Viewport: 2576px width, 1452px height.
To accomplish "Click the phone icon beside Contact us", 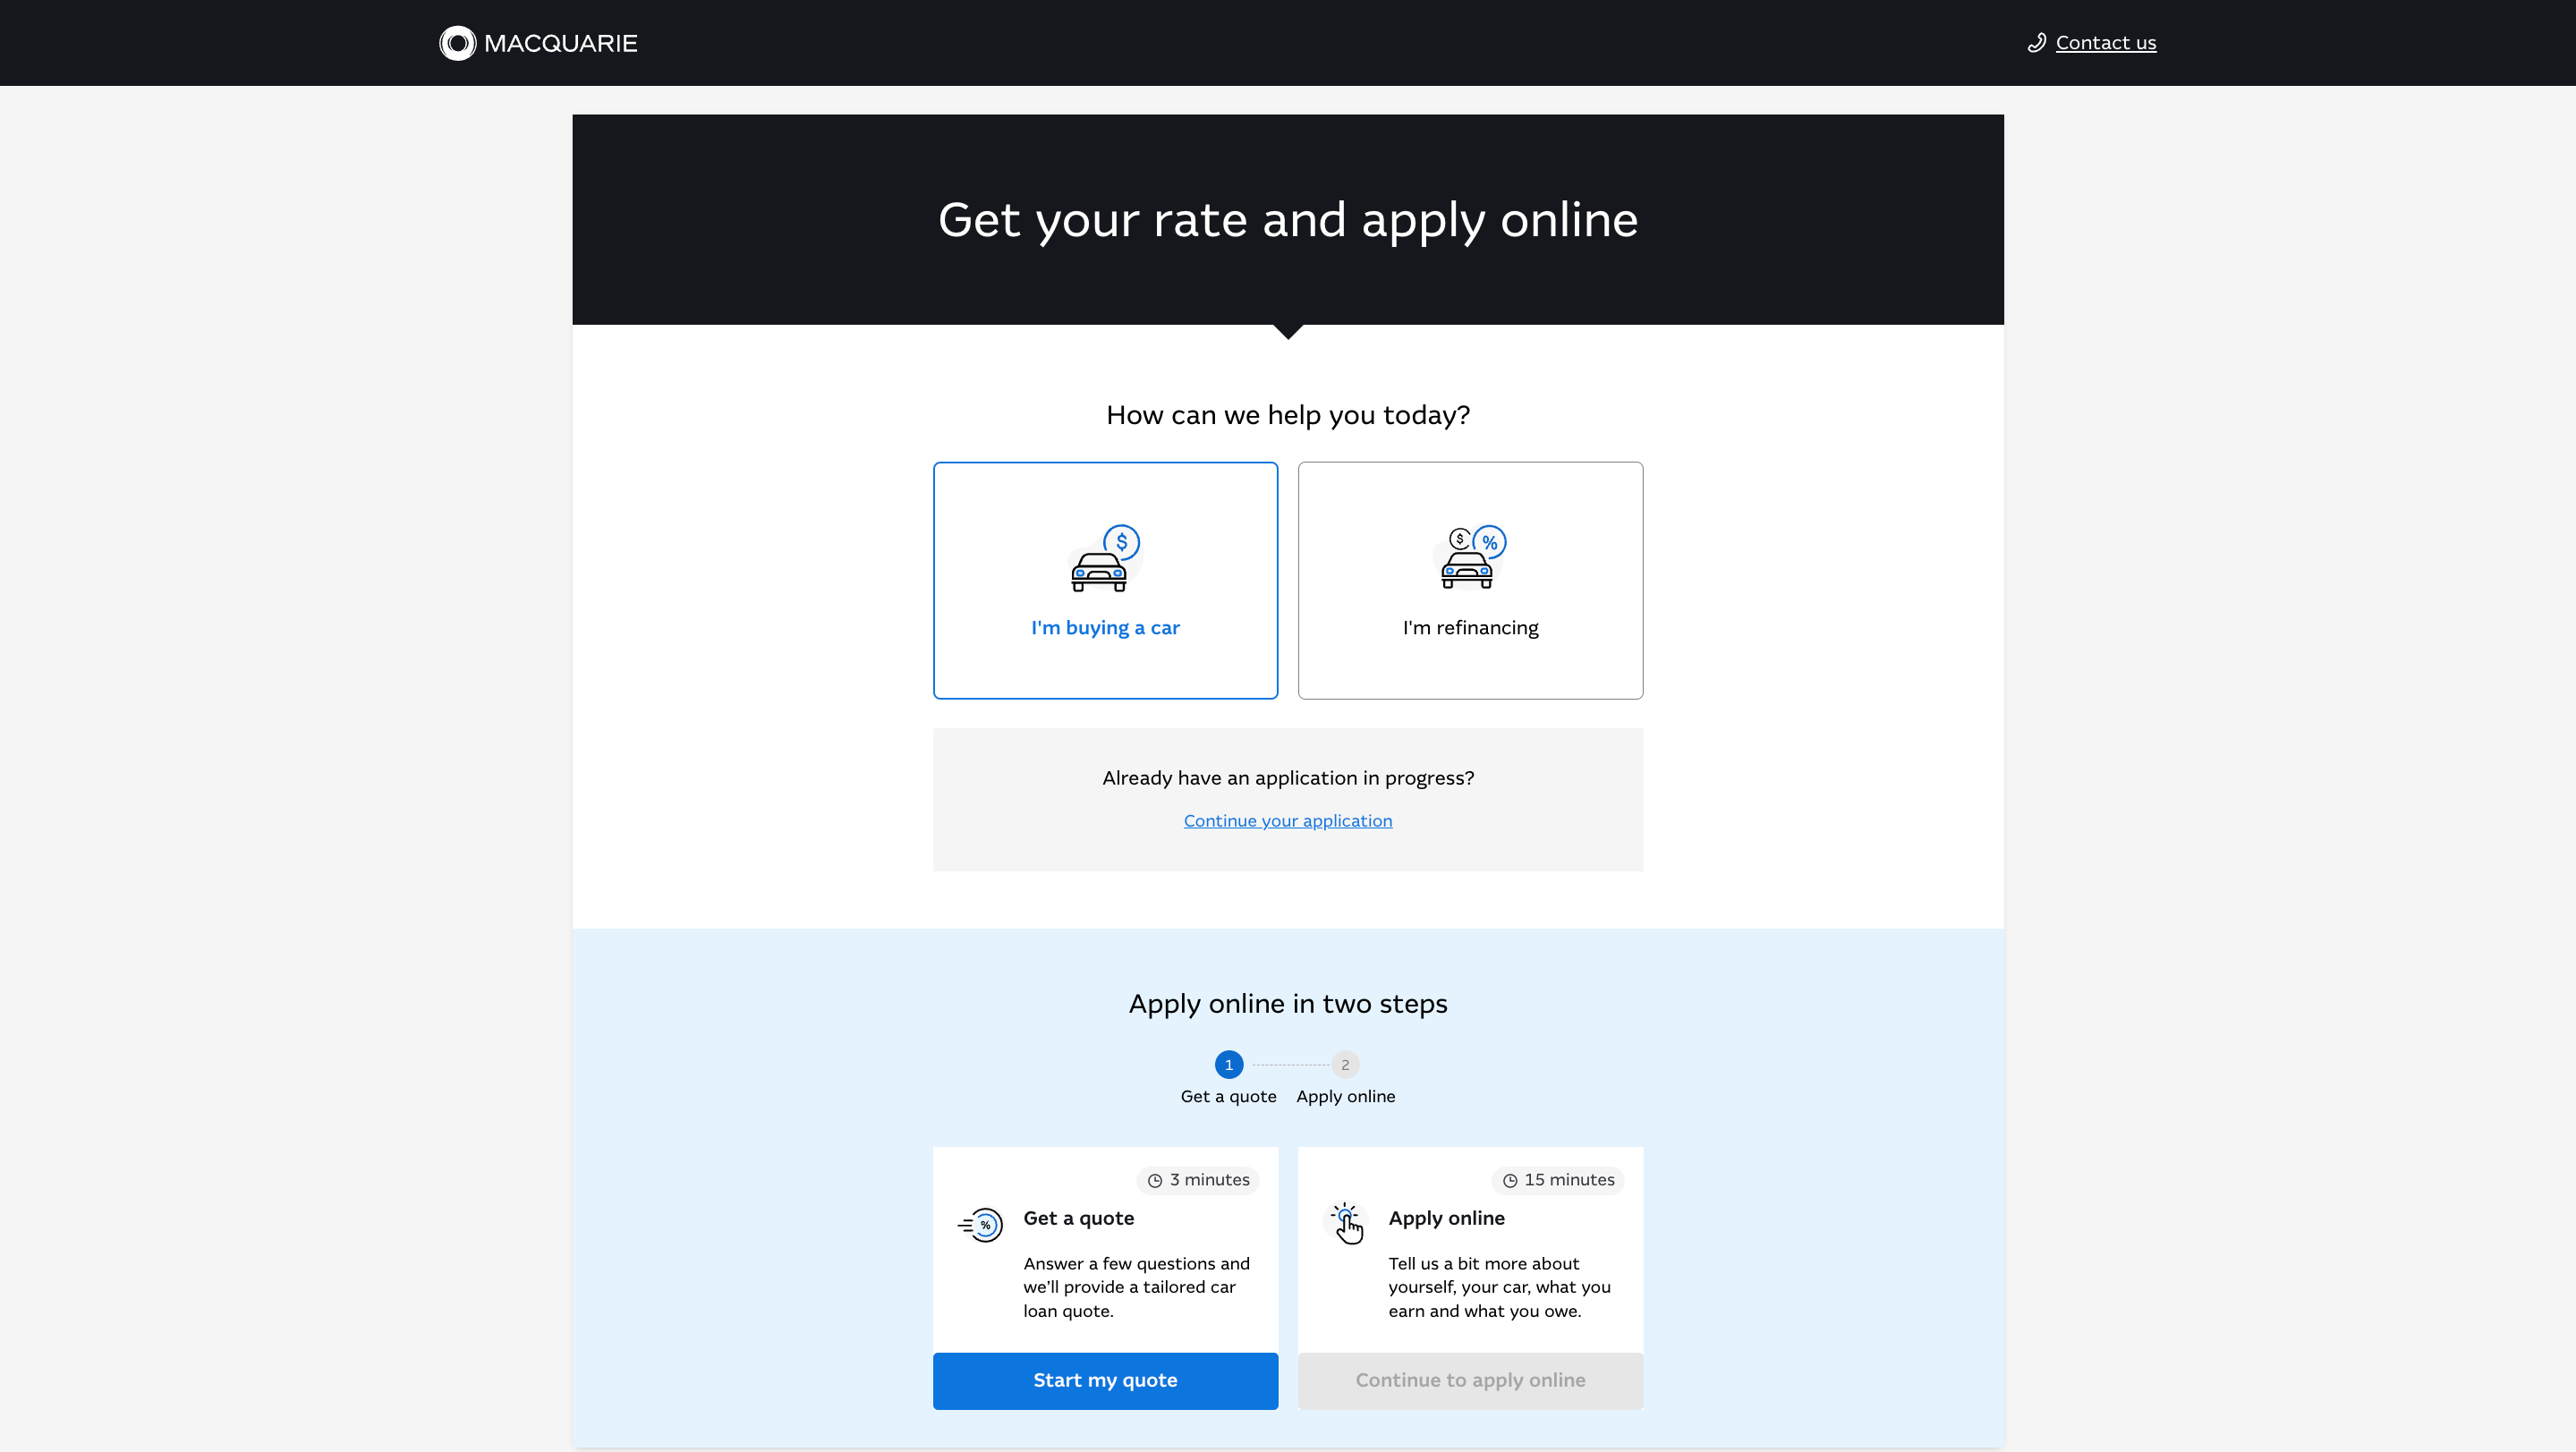I will (2036, 43).
